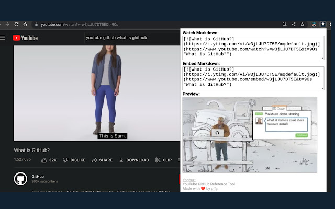335x209 pixels.
Task: Click the 'This is Sam.' caption
Action: 113,136
